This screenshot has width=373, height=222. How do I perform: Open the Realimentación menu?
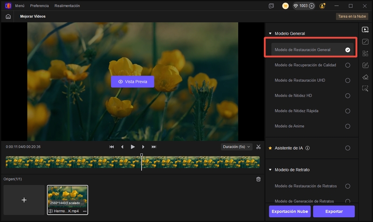(x=67, y=6)
